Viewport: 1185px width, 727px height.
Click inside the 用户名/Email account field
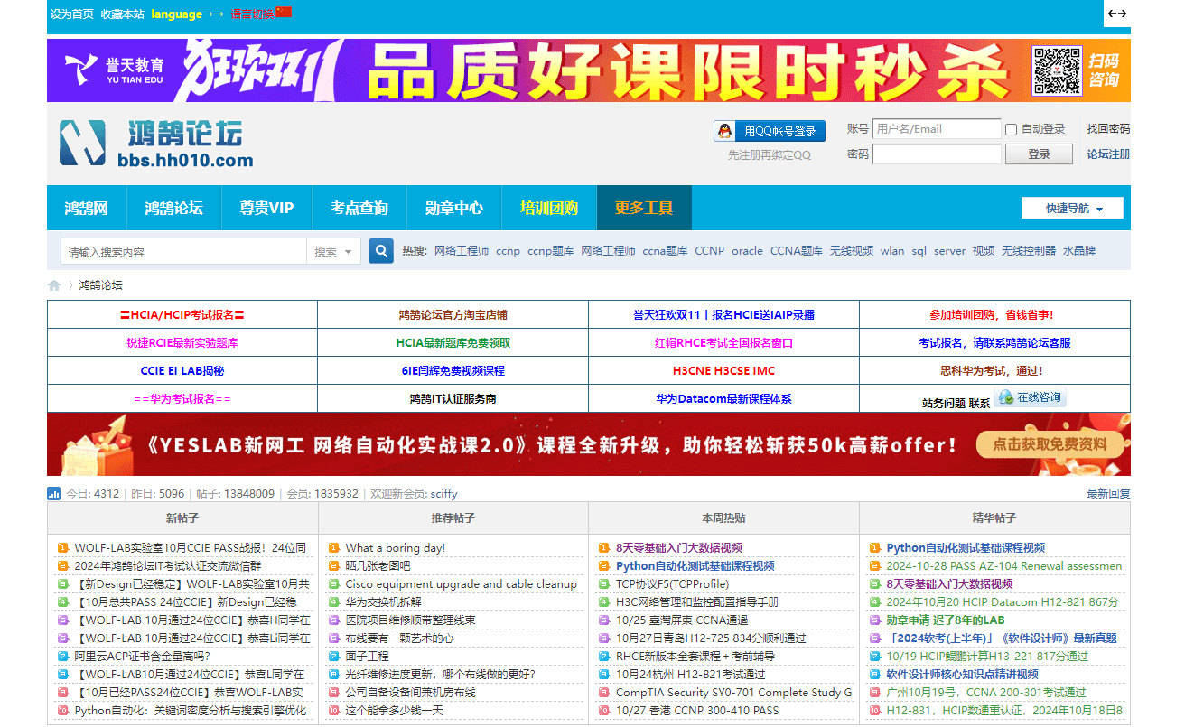(x=937, y=128)
